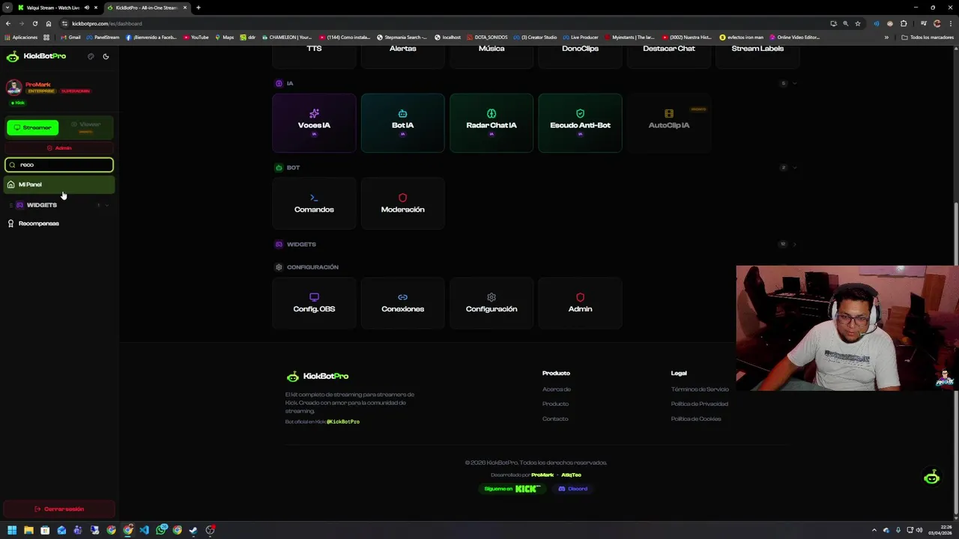Viewport: 959px width, 539px height.
Task: Open the Chrome tab search dropdown
Action: 7,7
